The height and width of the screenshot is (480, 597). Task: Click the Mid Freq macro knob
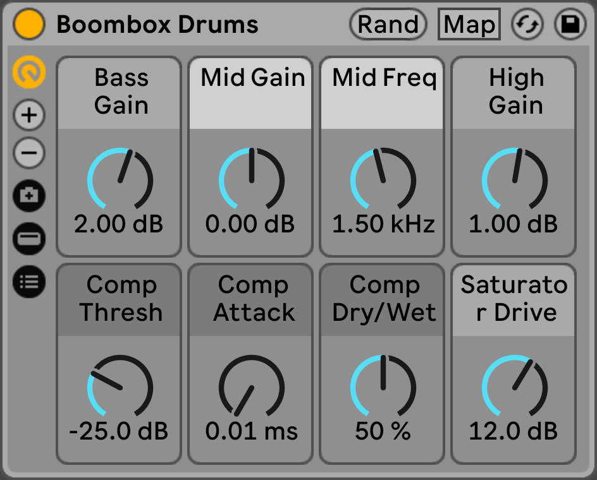pos(381,179)
